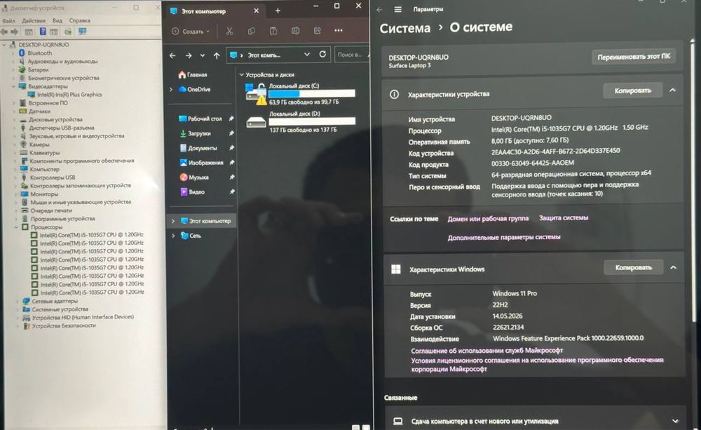This screenshot has width=701, height=430.
Task: Open Вид menu in Device Manager
Action: (x=57, y=20)
